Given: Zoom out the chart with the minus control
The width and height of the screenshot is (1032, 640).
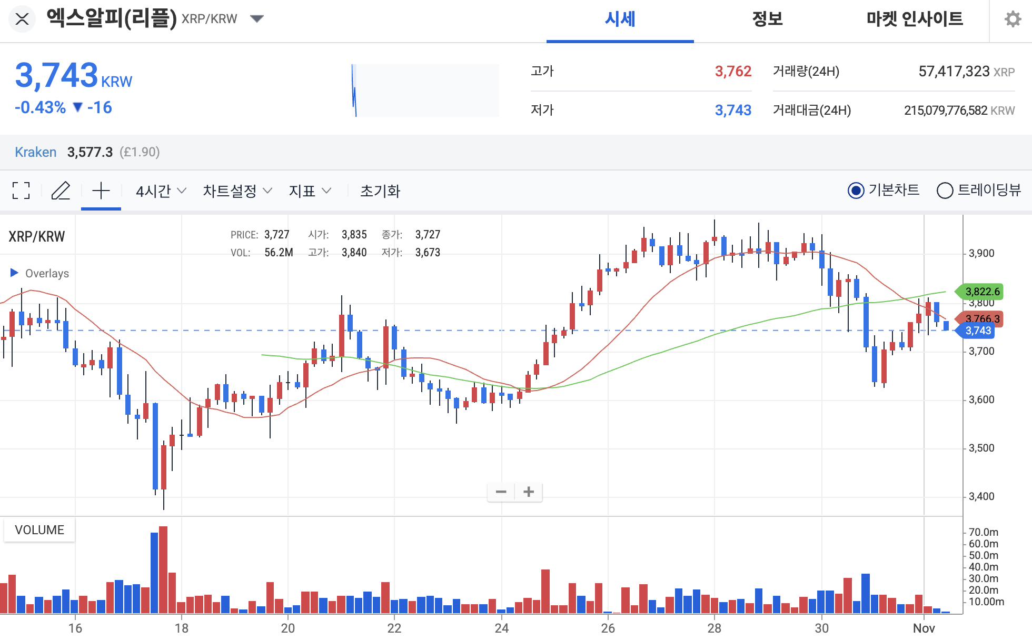Looking at the screenshot, I should coord(501,491).
